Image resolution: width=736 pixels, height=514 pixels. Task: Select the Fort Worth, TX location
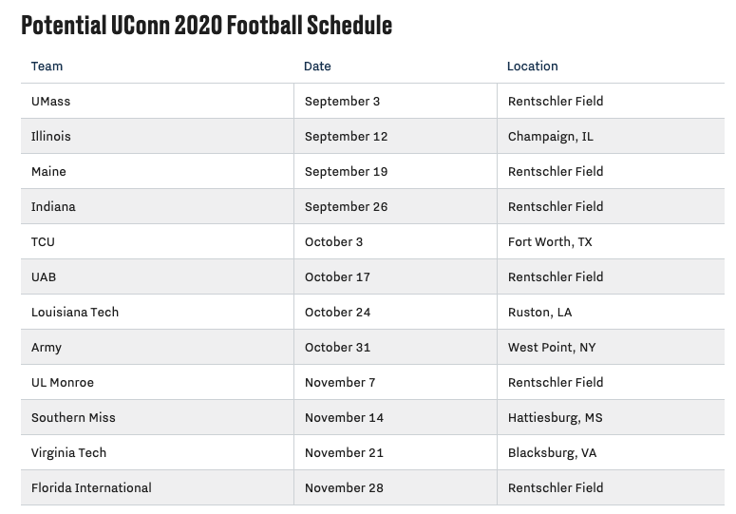click(x=550, y=242)
